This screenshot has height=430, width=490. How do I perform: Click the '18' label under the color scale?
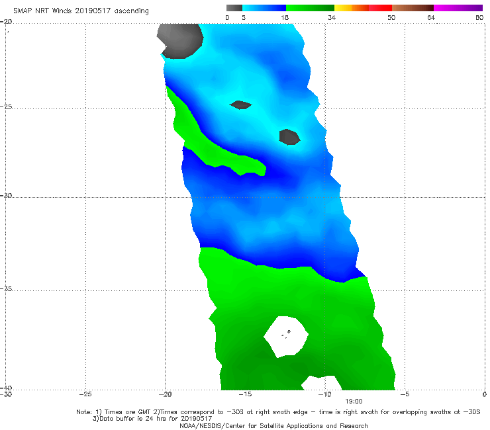(285, 17)
